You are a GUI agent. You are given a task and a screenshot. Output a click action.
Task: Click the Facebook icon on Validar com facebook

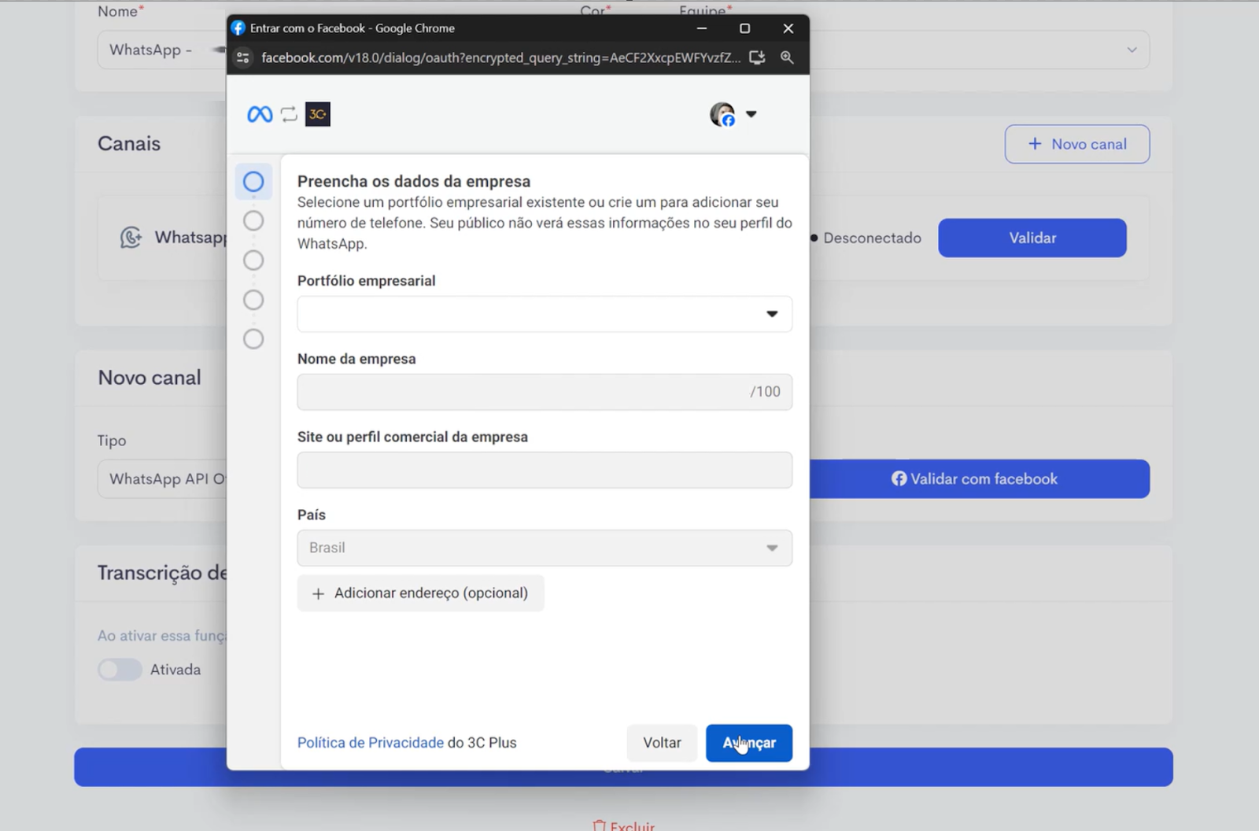[899, 478]
